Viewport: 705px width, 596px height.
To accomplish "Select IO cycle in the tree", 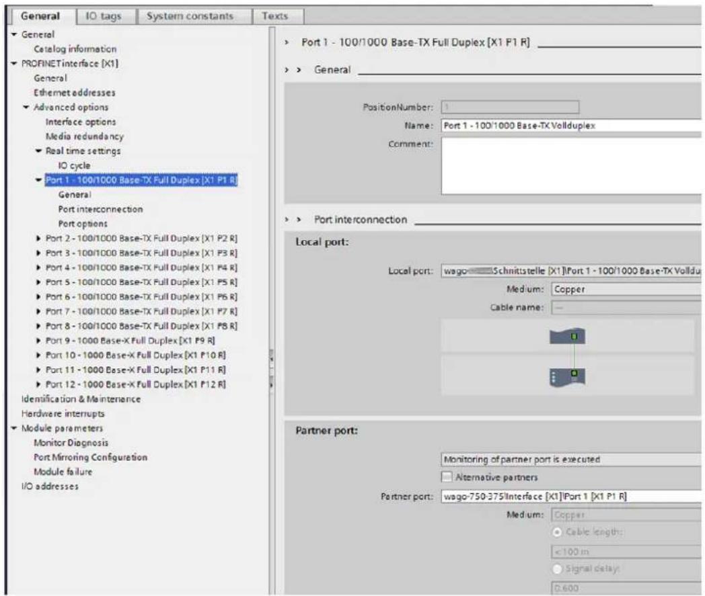I will (x=74, y=165).
